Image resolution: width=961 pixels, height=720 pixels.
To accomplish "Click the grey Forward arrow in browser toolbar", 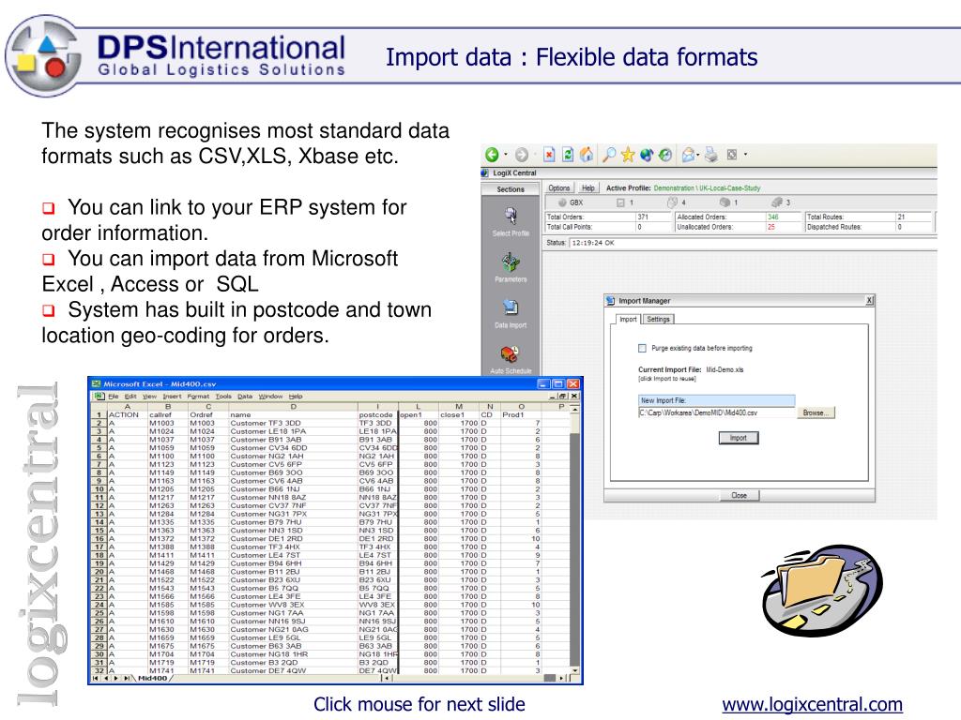I will pos(522,155).
